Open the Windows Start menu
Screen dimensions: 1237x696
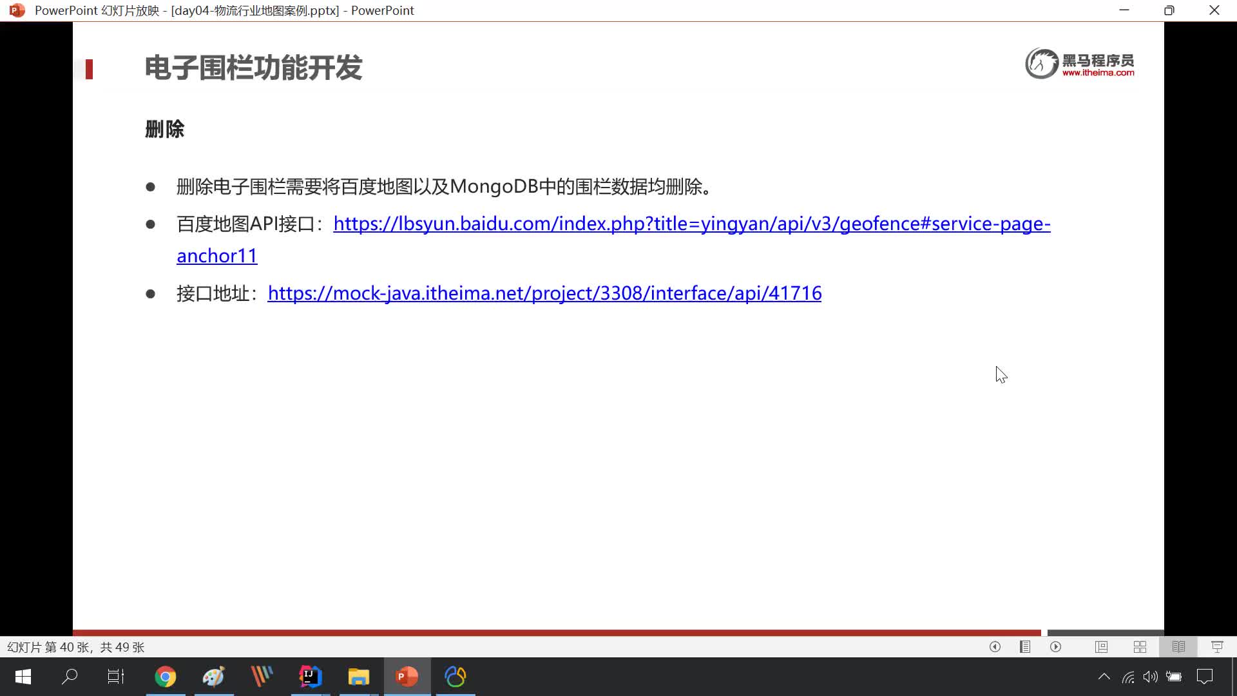coord(23,677)
